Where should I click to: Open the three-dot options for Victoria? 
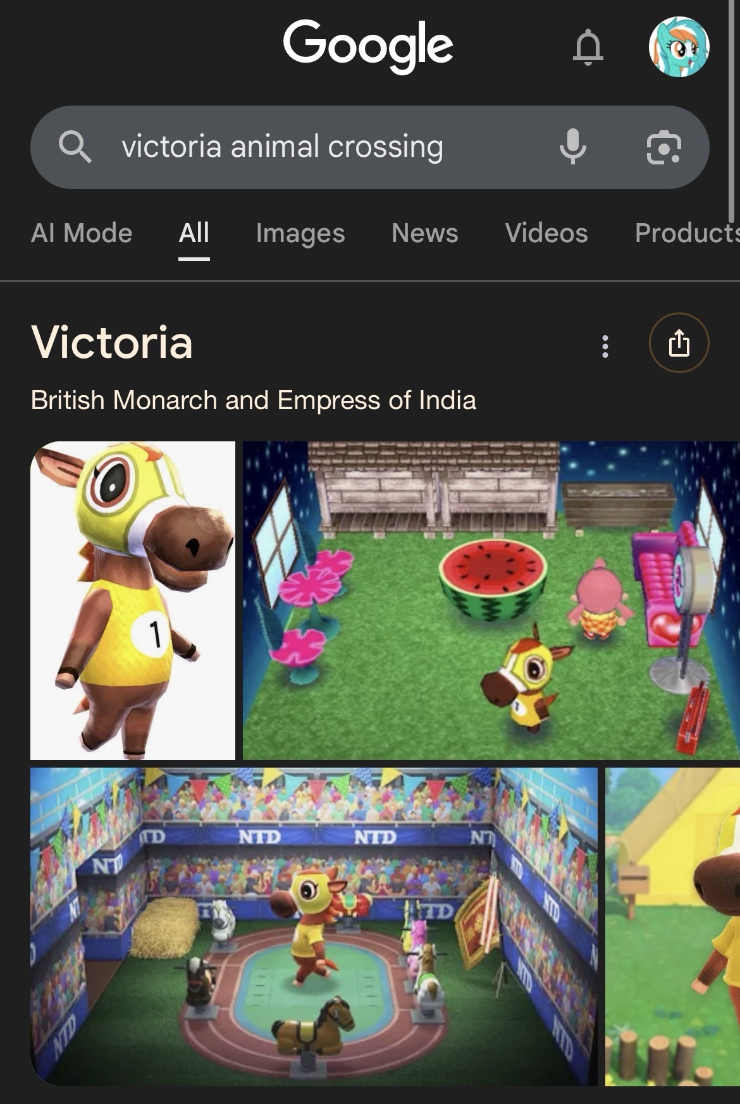click(605, 346)
